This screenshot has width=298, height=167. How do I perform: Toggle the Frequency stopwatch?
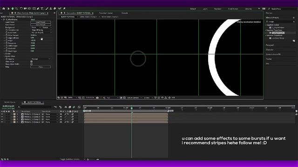point(7,43)
